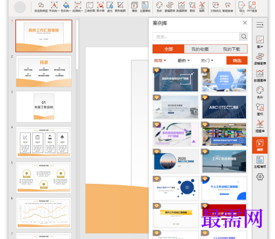The image size is (275, 239).
Task: Click the paint bucket color unify icon
Action: [66, 5]
